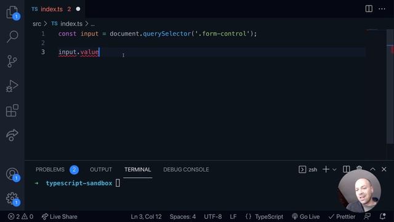Open the Extensions view
This screenshot has width=394, height=222.
pyautogui.click(x=12, y=110)
